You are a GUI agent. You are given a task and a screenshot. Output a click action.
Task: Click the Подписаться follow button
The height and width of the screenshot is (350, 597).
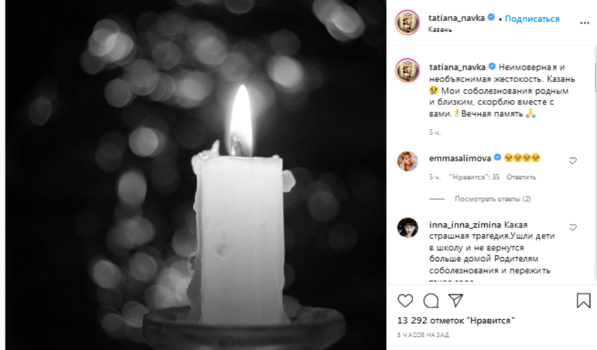[532, 19]
